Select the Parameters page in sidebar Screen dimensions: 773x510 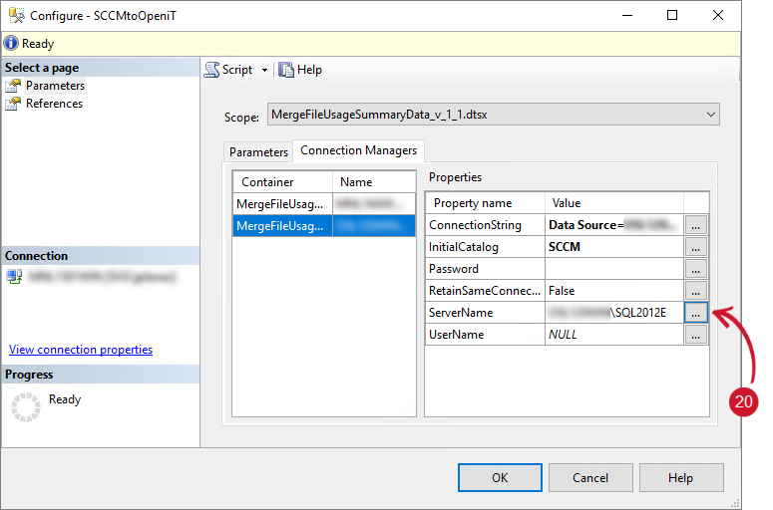(x=55, y=86)
